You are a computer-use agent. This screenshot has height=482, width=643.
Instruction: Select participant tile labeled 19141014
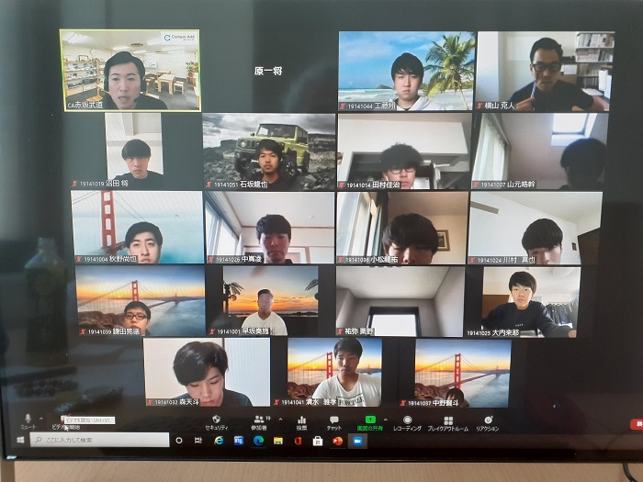pos(404,151)
